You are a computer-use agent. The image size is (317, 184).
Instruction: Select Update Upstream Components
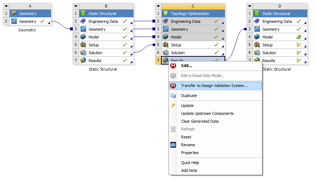pos(215,113)
